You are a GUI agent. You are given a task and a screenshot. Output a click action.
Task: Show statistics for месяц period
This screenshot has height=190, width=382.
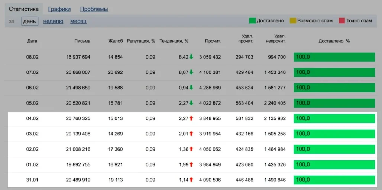pos(78,21)
